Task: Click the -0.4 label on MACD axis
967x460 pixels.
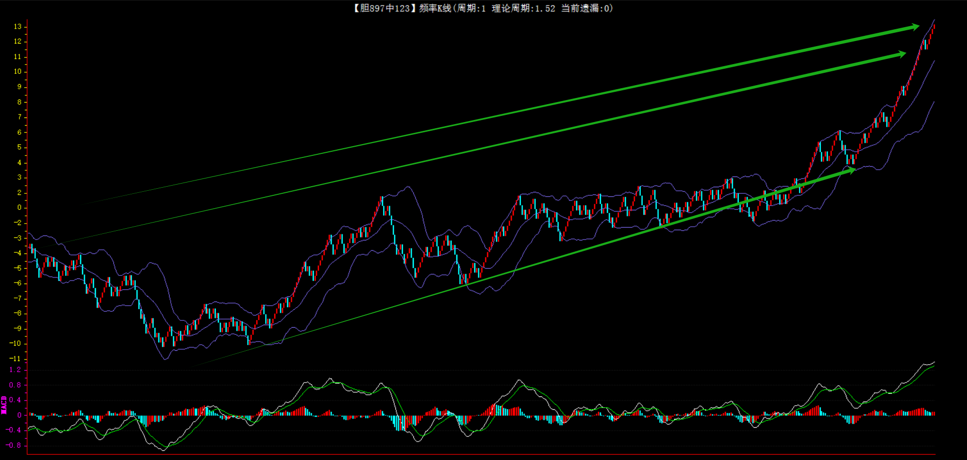Action: (x=14, y=430)
